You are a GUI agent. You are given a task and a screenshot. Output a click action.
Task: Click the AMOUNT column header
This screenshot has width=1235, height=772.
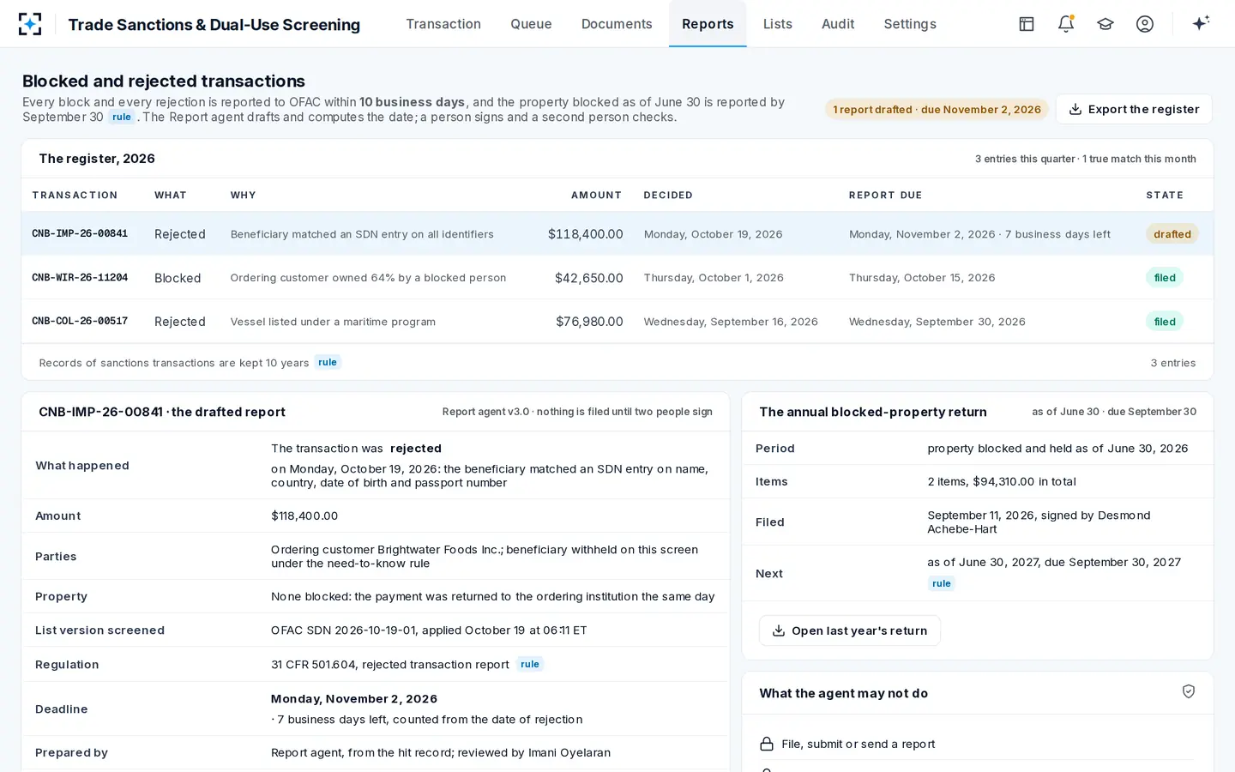click(596, 195)
